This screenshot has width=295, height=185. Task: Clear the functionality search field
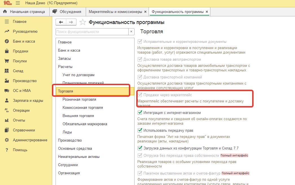tap(131, 32)
